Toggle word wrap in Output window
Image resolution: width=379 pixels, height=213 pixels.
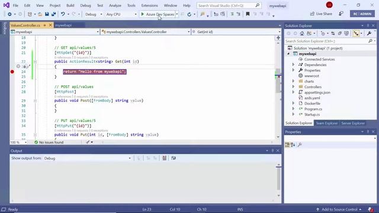tap(174, 158)
